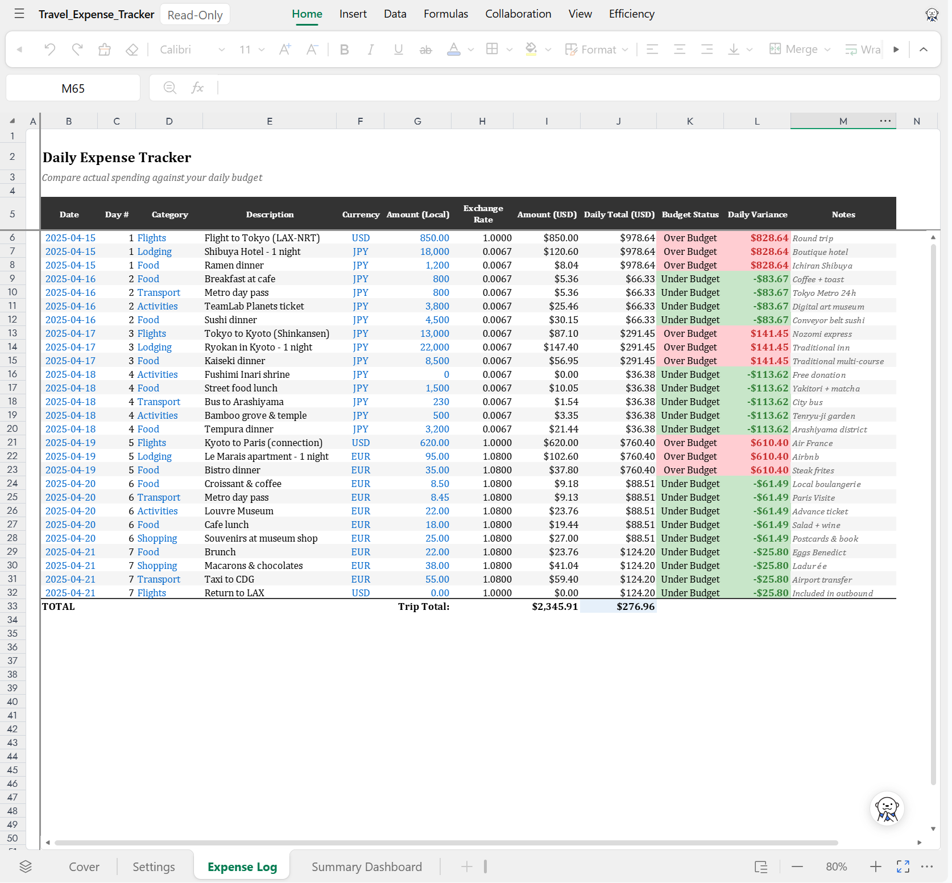This screenshot has height=883, width=952.
Task: Add a new sheet with plus icon
Action: coord(467,867)
